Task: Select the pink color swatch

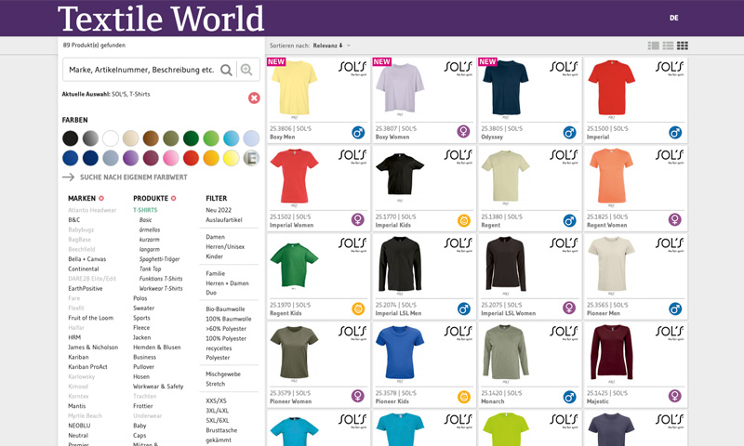Action: pyautogui.click(x=171, y=158)
